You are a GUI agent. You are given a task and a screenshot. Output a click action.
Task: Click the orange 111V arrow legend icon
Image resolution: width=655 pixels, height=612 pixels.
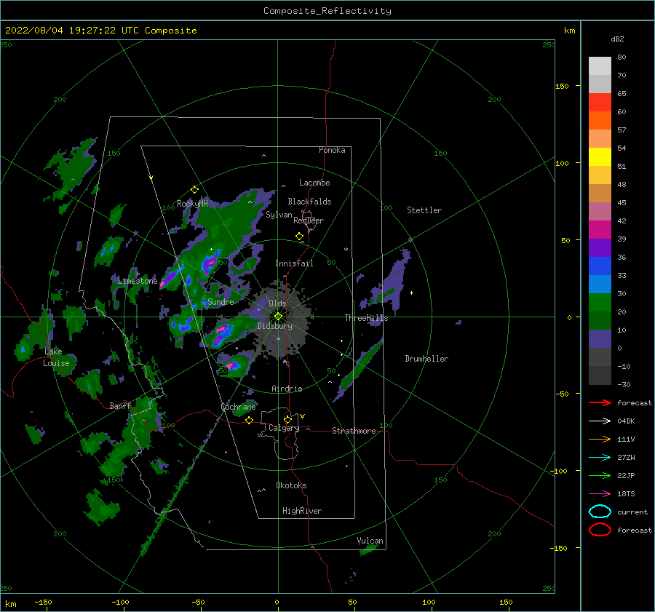600,439
